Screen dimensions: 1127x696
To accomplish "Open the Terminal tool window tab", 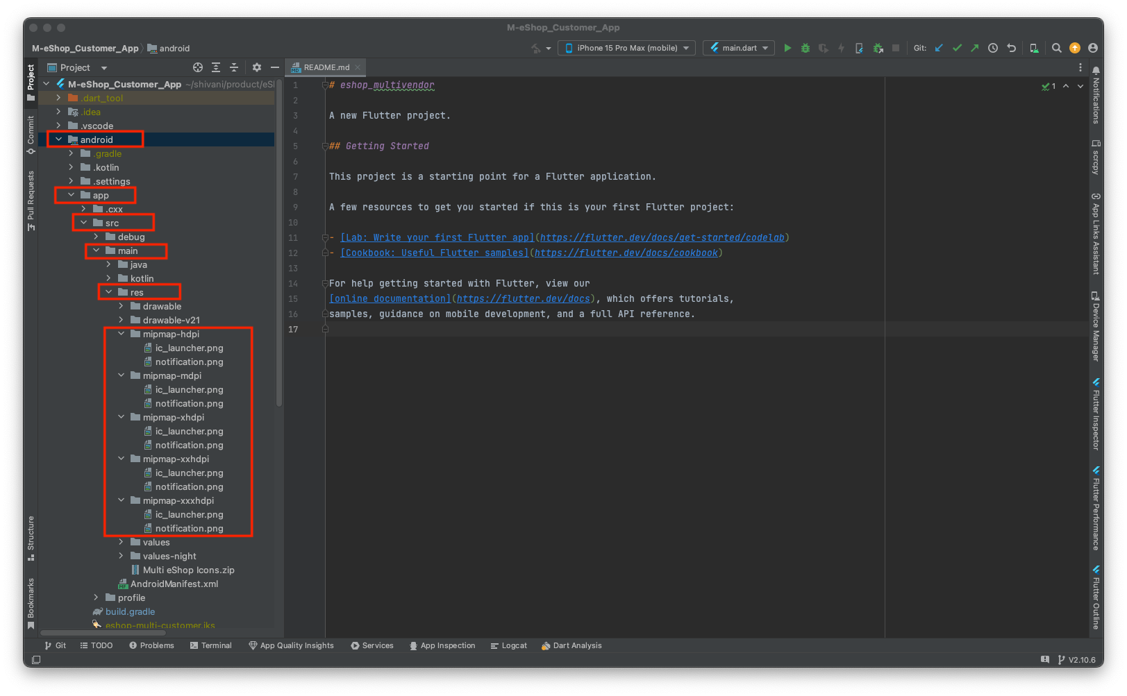I will 210,645.
